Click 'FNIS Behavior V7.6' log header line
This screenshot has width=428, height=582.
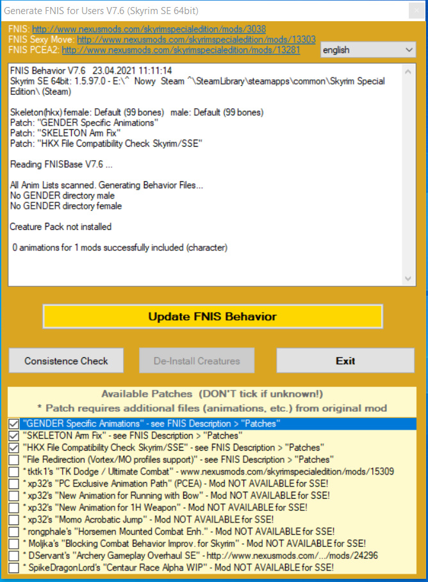pyautogui.click(x=91, y=71)
